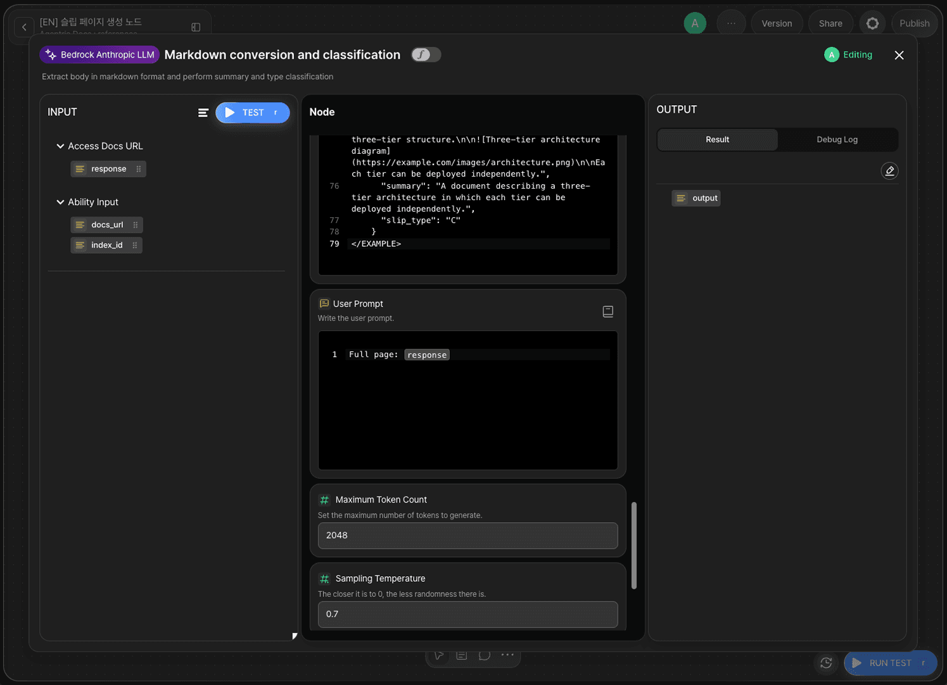Open the settings gear icon
The height and width of the screenshot is (685, 947).
coord(872,23)
